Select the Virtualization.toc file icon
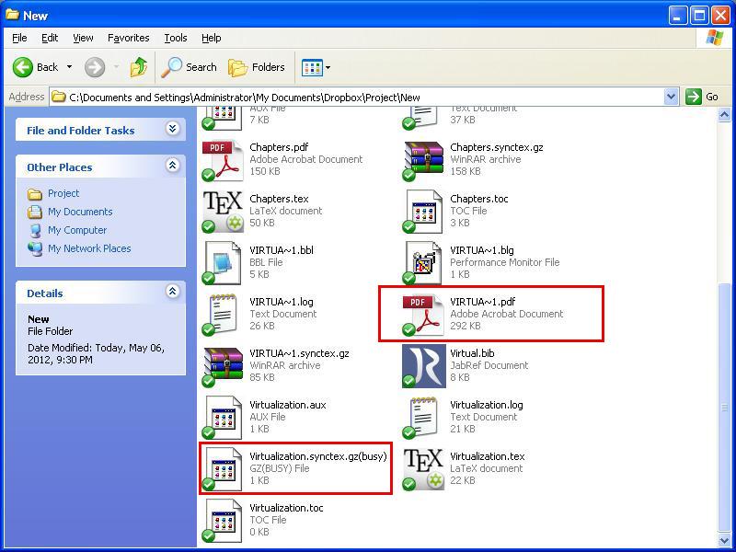Image resolution: width=736 pixels, height=552 pixels. 223,521
